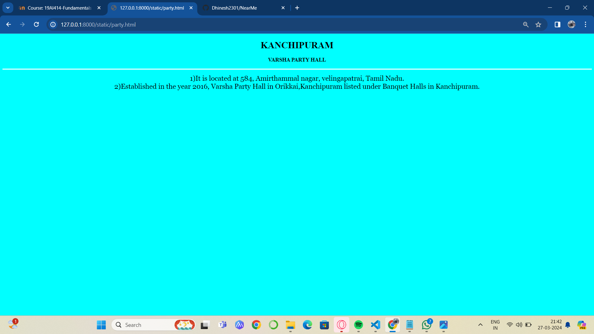This screenshot has width=594, height=334.
Task: Show hidden system tray icons
Action: (x=480, y=325)
